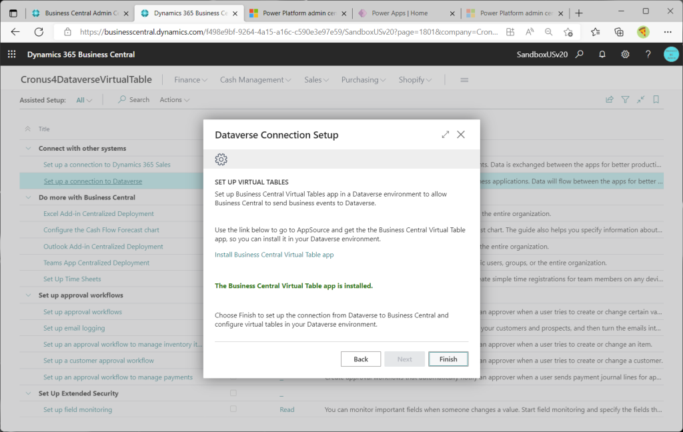Expand the Cash Management menu
683x432 pixels.
click(x=255, y=80)
